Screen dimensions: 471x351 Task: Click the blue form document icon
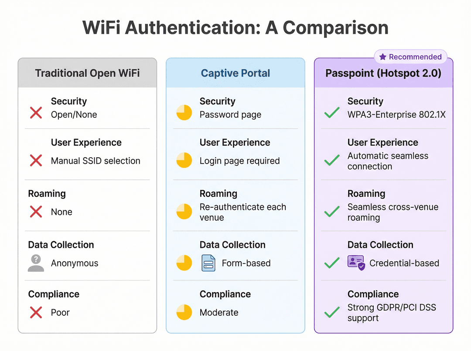tap(208, 263)
